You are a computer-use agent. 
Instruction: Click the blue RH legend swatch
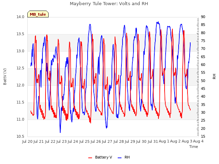click(120, 158)
